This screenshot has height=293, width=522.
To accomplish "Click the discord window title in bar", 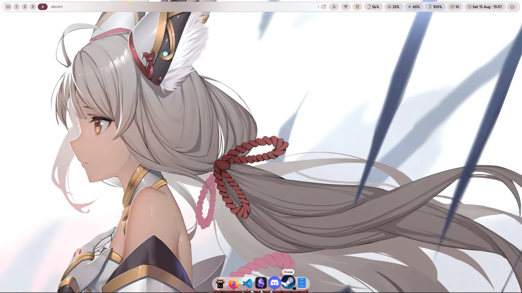I will pos(57,7).
